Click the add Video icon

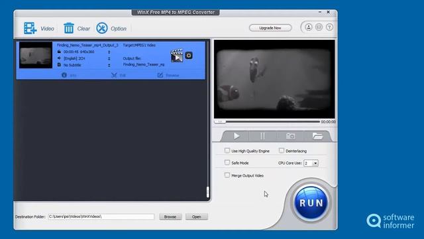pyautogui.click(x=30, y=28)
